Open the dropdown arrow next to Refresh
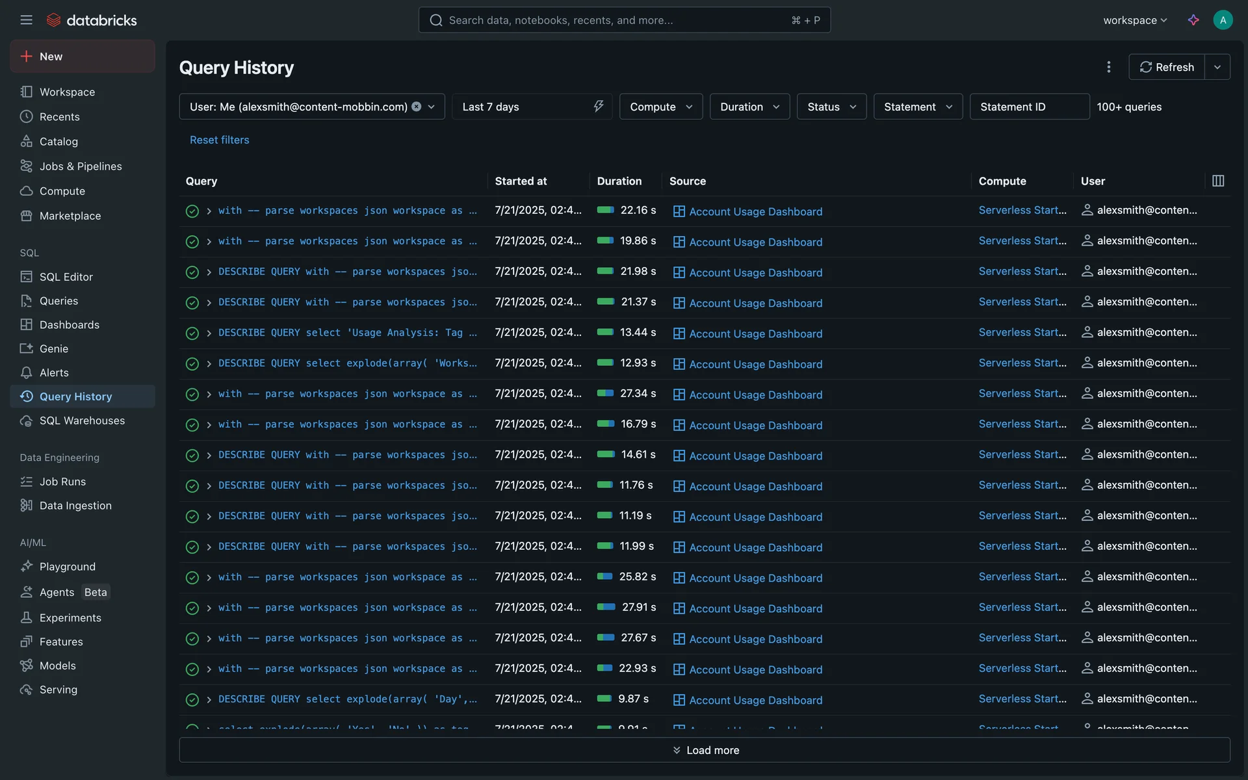Image resolution: width=1248 pixels, height=780 pixels. (x=1217, y=67)
